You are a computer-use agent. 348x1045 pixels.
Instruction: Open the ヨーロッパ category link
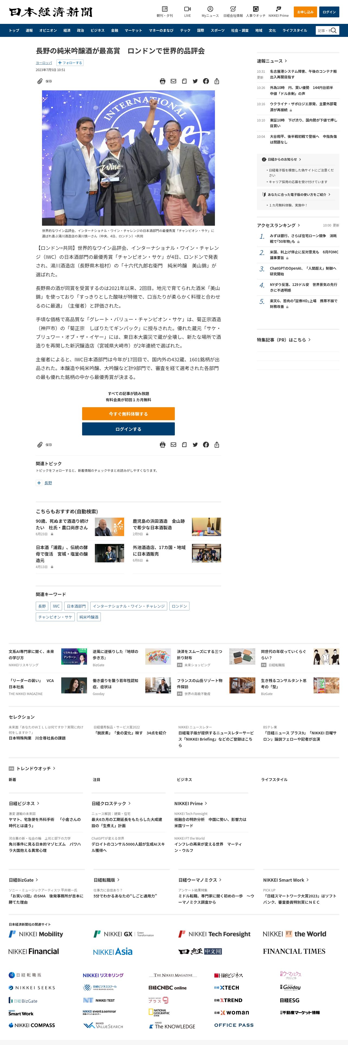(x=44, y=63)
